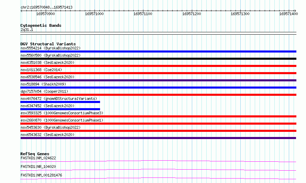This screenshot has width=306, height=183.
Task: Click the red bar for nsv1011368
Action: point(158,73)
